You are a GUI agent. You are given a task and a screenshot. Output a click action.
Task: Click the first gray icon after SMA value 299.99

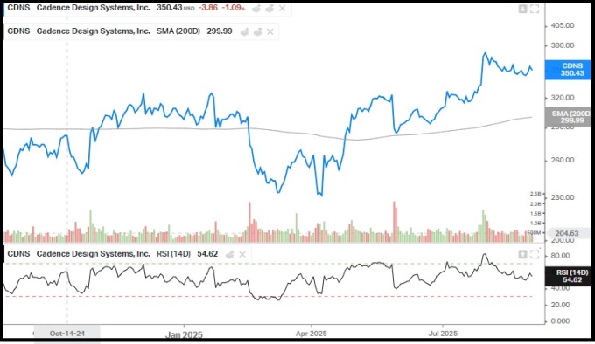pos(244,31)
